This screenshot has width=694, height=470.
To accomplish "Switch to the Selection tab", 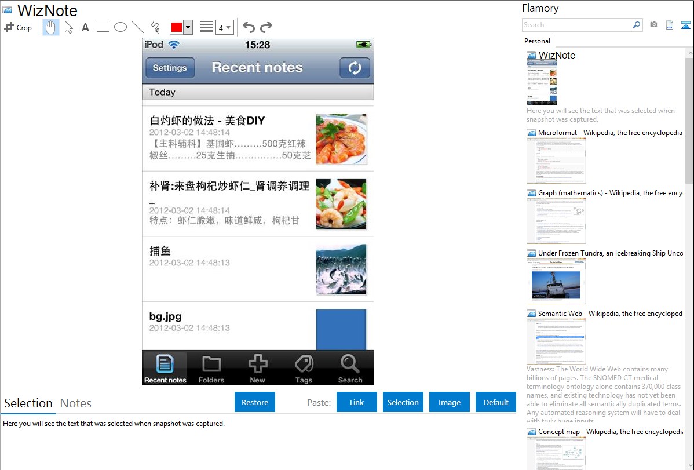I will [28, 403].
